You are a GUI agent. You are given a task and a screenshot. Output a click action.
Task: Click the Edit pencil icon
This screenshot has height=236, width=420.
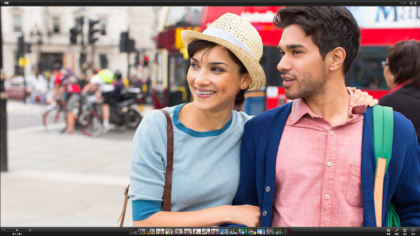[396, 230]
